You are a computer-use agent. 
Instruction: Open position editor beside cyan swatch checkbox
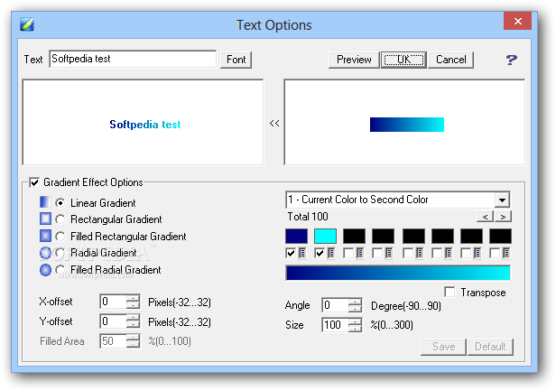pos(331,253)
